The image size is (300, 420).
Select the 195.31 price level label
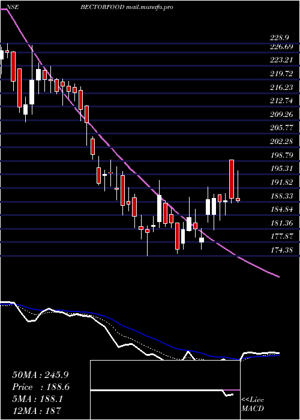coord(281,169)
